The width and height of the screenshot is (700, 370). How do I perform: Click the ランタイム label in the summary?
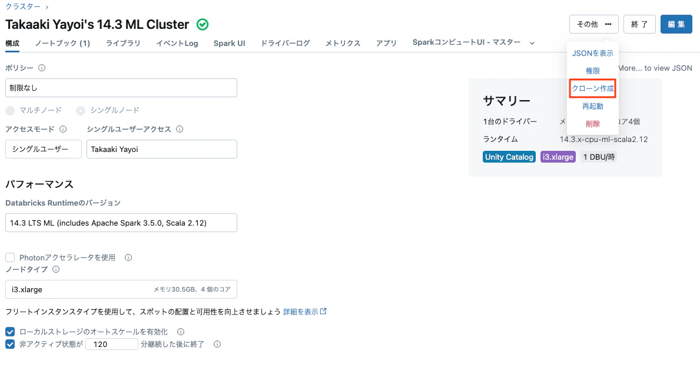click(x=500, y=139)
